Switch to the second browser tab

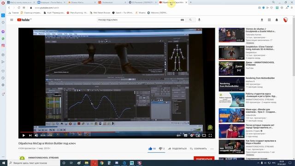tap(51, 2)
